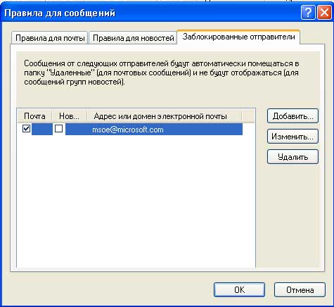Open the question mark help icon
Viewport: 334px width, 307px height.
point(308,12)
